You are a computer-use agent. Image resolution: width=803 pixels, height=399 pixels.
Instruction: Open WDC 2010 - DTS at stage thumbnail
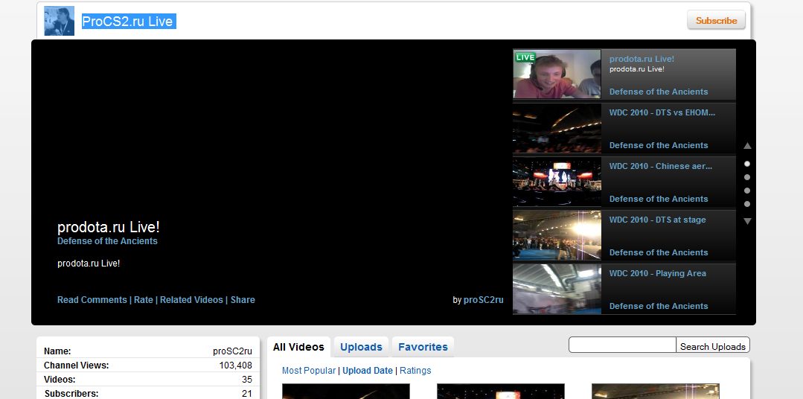coord(557,235)
